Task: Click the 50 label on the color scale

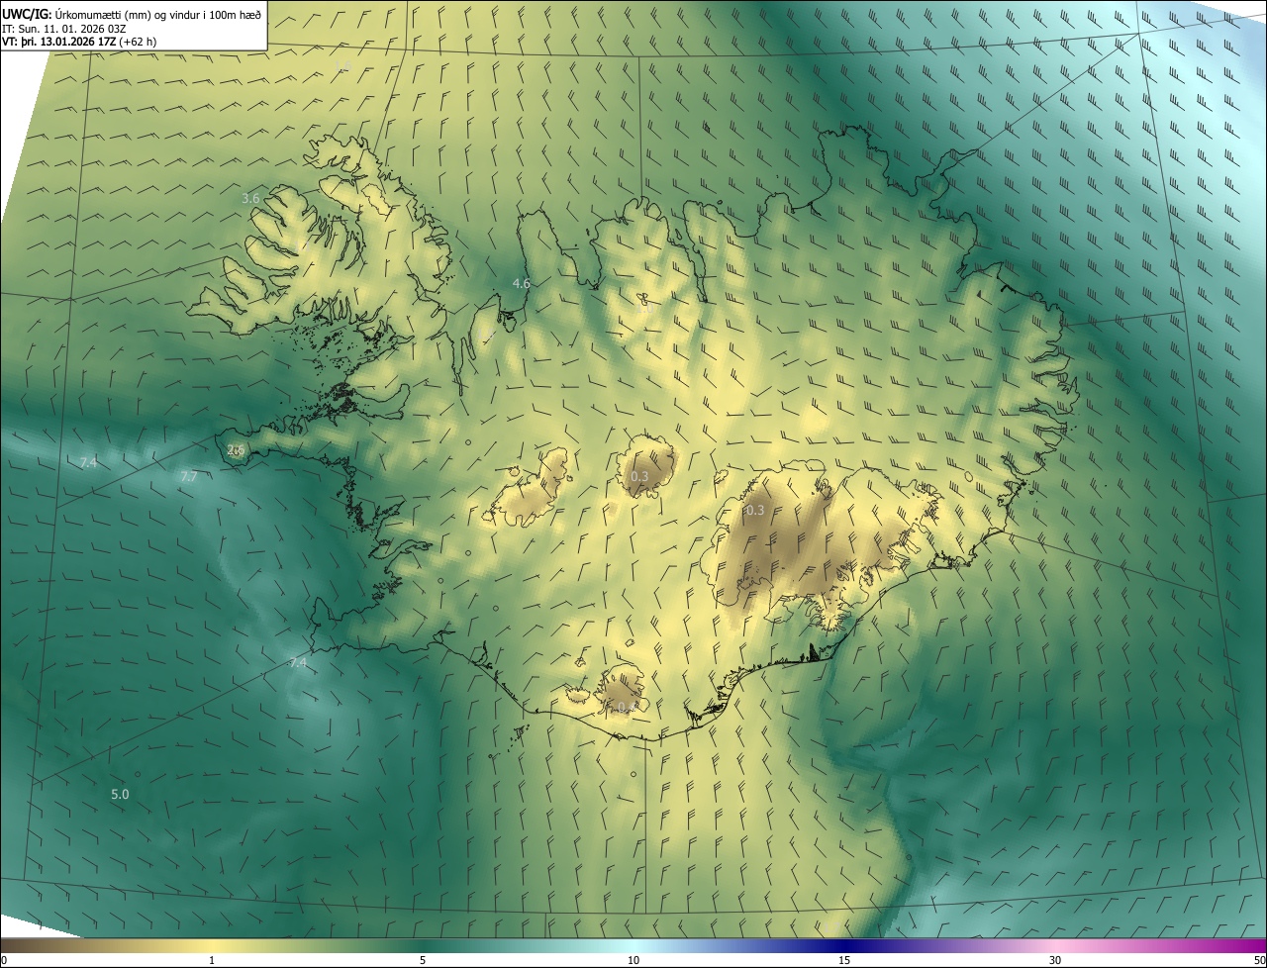Action: (x=1259, y=960)
